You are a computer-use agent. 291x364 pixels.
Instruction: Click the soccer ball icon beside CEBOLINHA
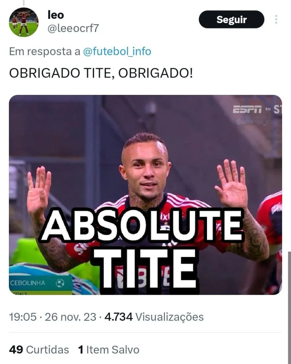[x=60, y=283]
